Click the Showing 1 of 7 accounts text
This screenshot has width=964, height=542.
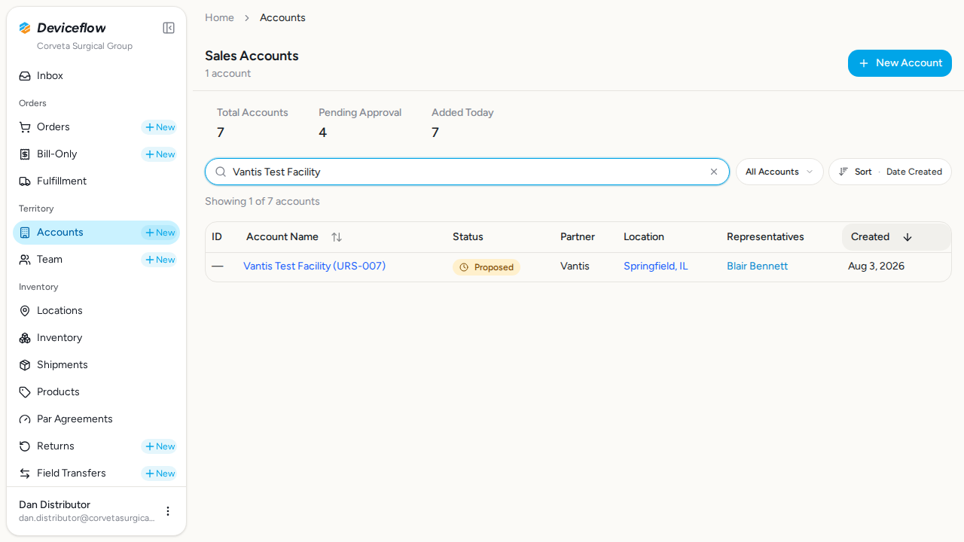click(262, 202)
